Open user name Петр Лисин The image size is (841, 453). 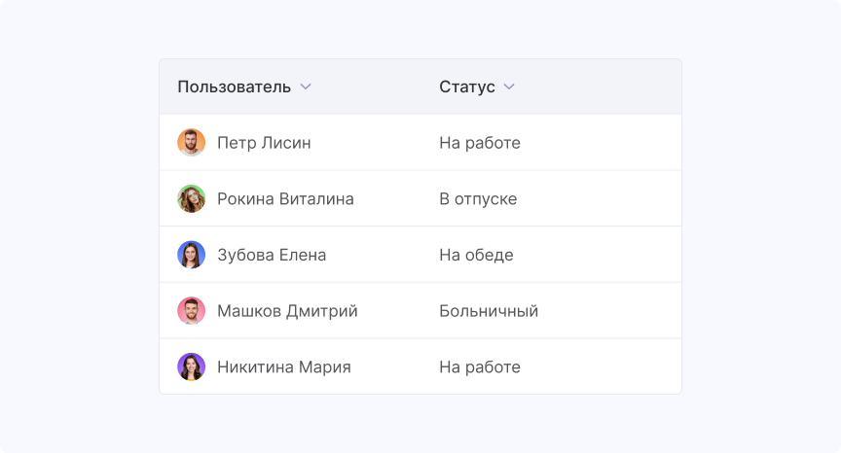pyautogui.click(x=264, y=143)
